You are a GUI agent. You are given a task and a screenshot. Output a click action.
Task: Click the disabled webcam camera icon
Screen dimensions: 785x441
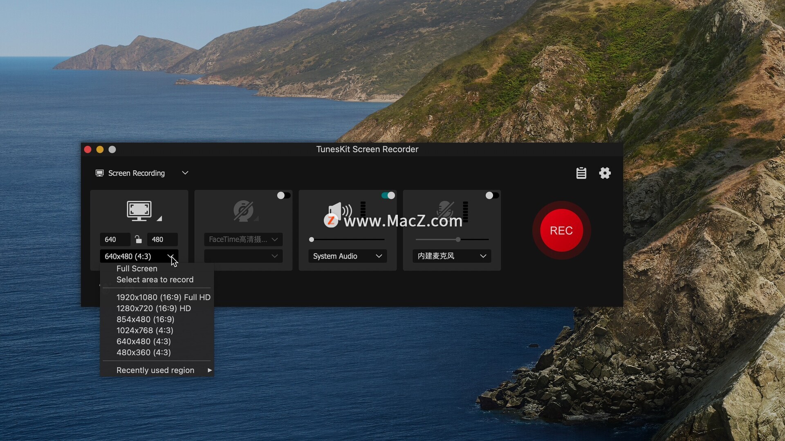(243, 211)
